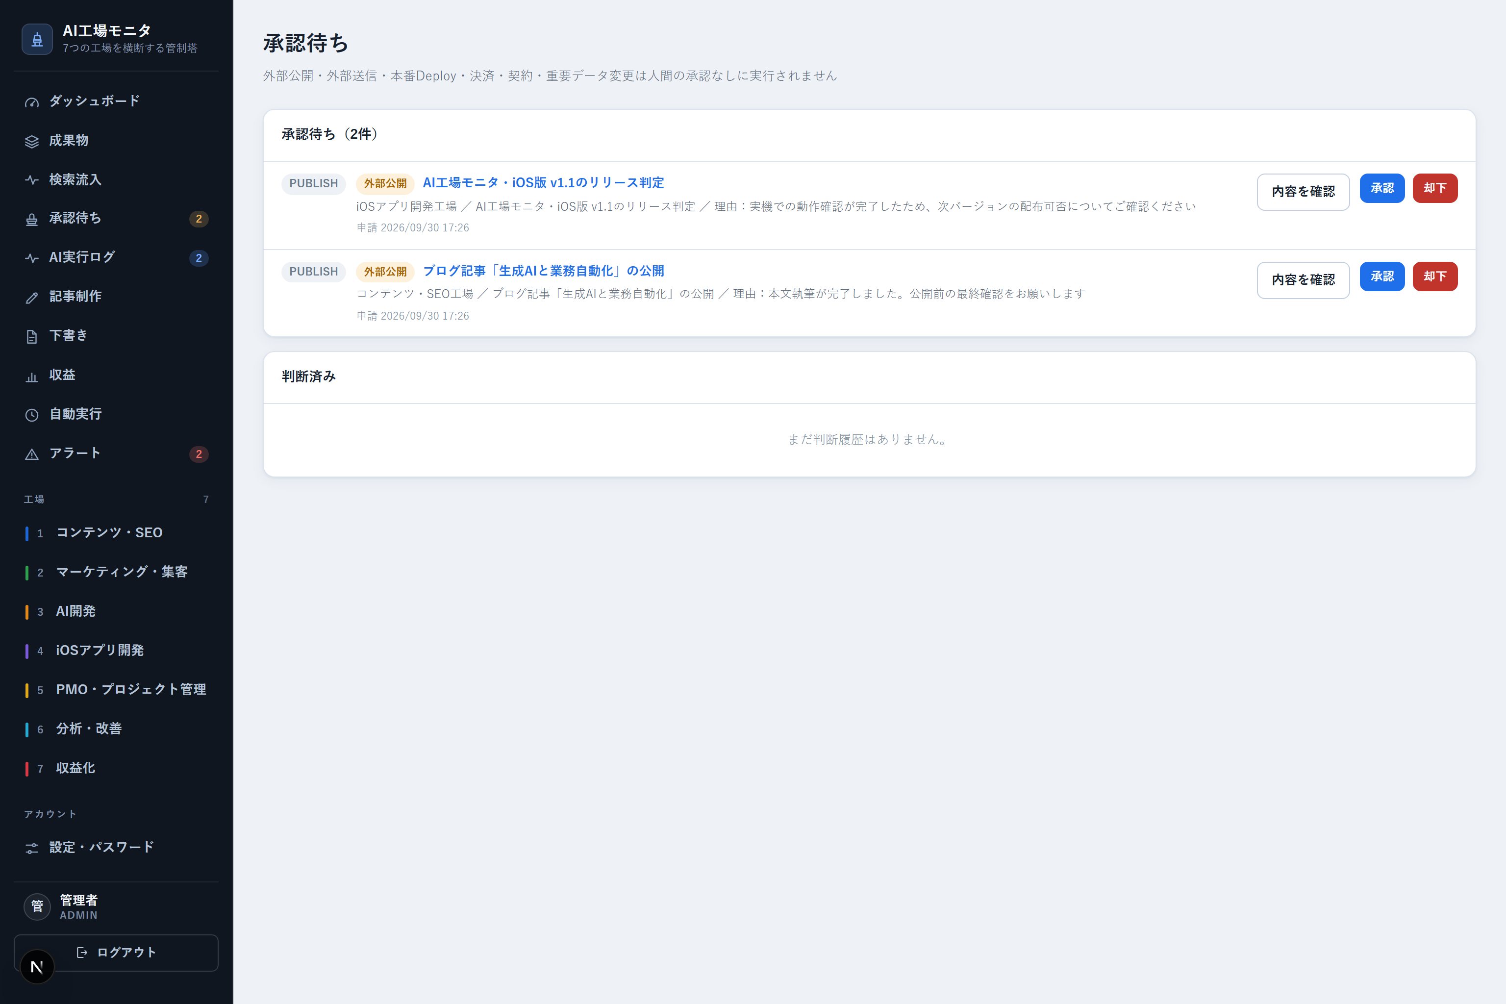The width and height of the screenshot is (1506, 1004).
Task: Click the AI工場モニタ logo icon
Action: (x=37, y=39)
